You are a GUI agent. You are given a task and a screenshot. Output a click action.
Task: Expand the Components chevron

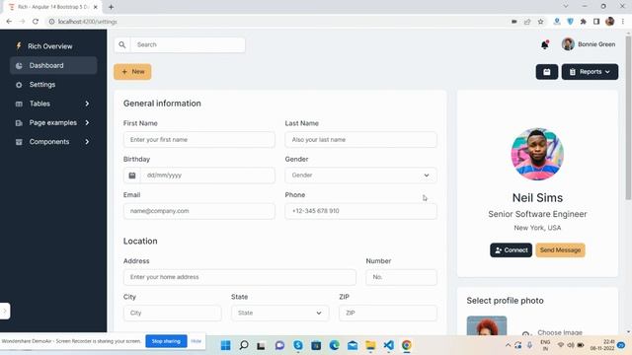[87, 142]
